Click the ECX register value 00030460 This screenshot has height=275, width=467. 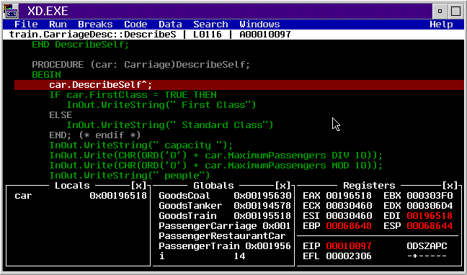click(349, 206)
